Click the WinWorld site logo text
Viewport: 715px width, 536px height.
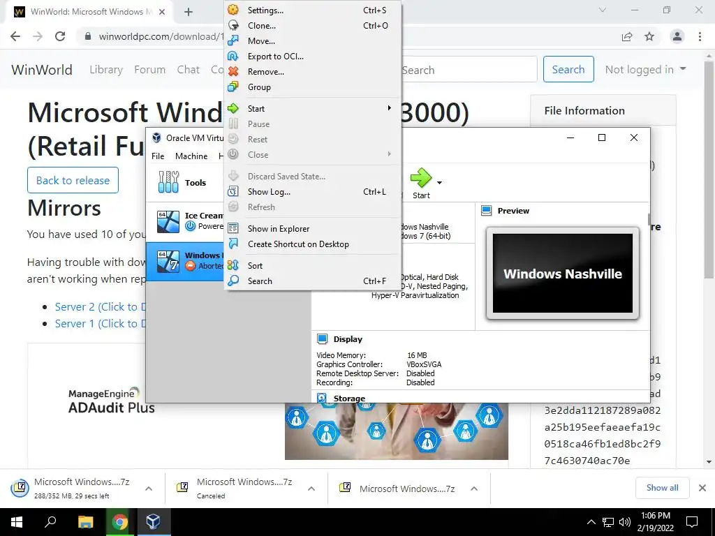click(42, 70)
